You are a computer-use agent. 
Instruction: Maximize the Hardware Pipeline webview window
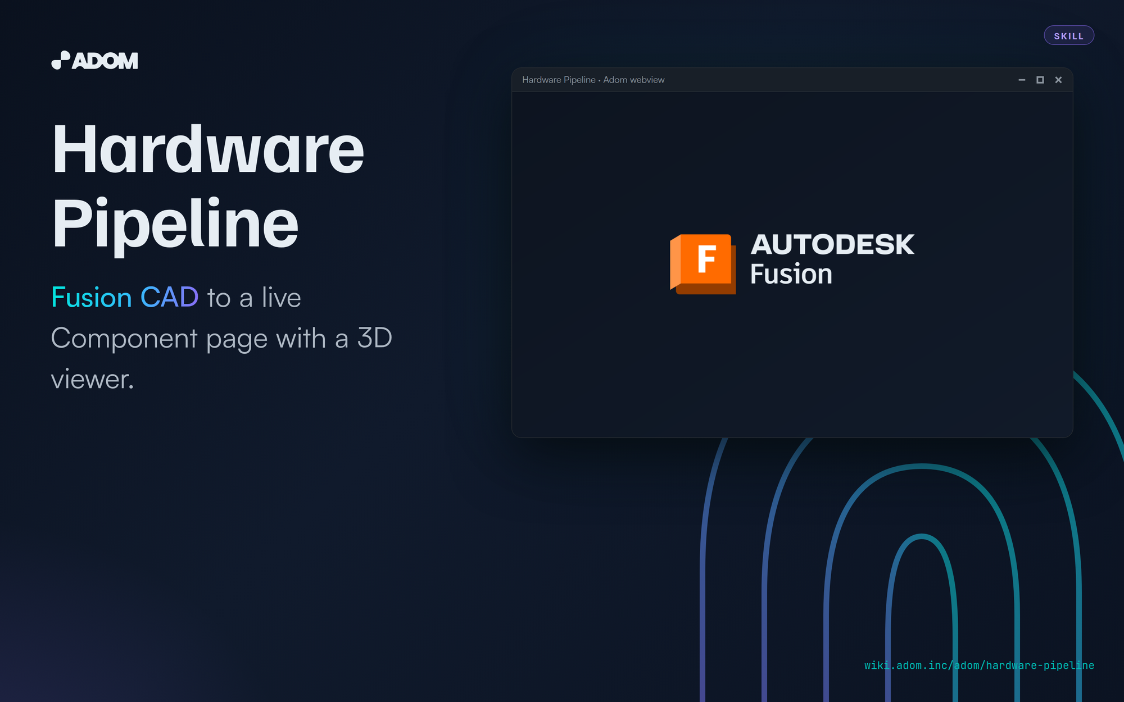click(1040, 80)
